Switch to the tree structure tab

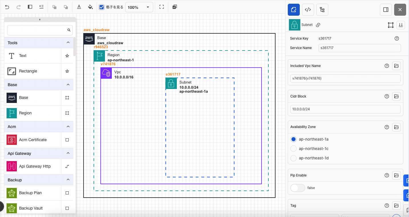[322, 10]
